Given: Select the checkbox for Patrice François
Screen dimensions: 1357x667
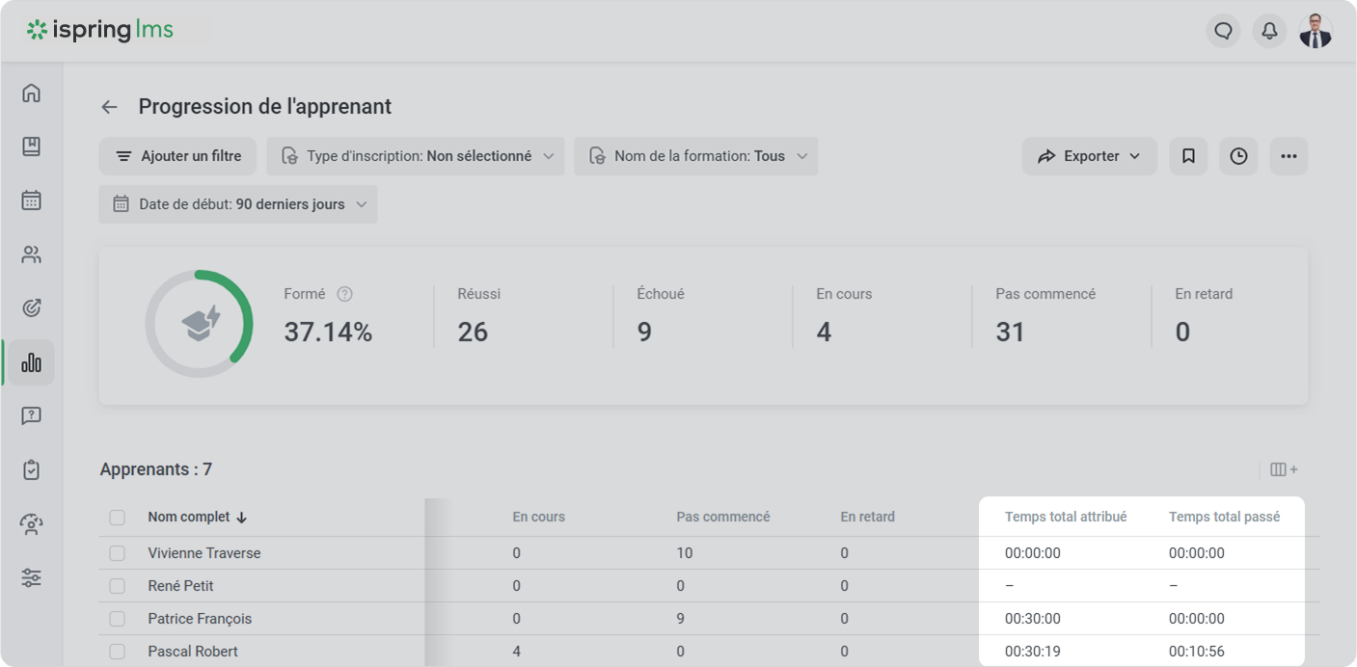Looking at the screenshot, I should pyautogui.click(x=117, y=619).
